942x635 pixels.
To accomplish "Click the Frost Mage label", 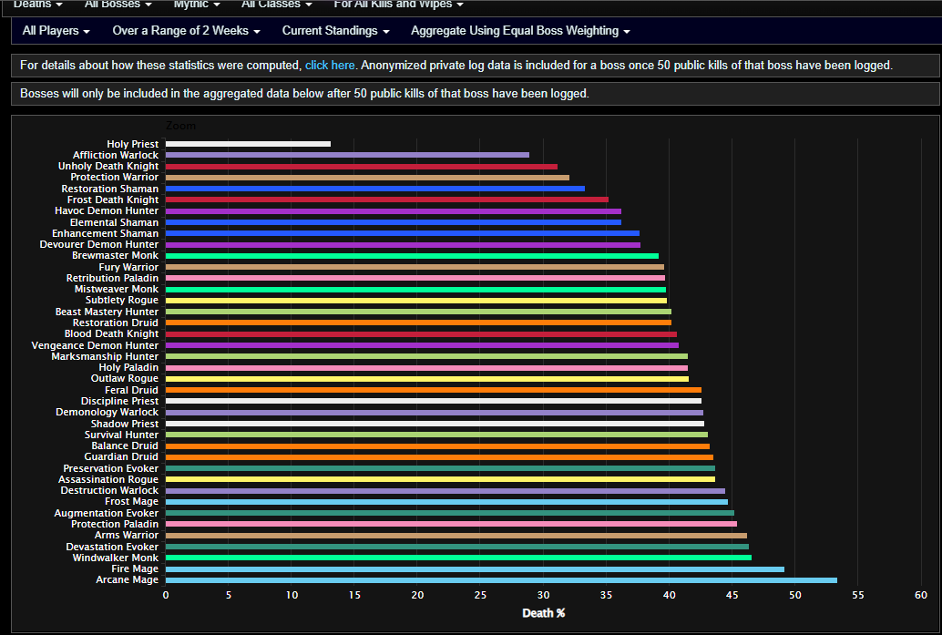I will point(131,502).
